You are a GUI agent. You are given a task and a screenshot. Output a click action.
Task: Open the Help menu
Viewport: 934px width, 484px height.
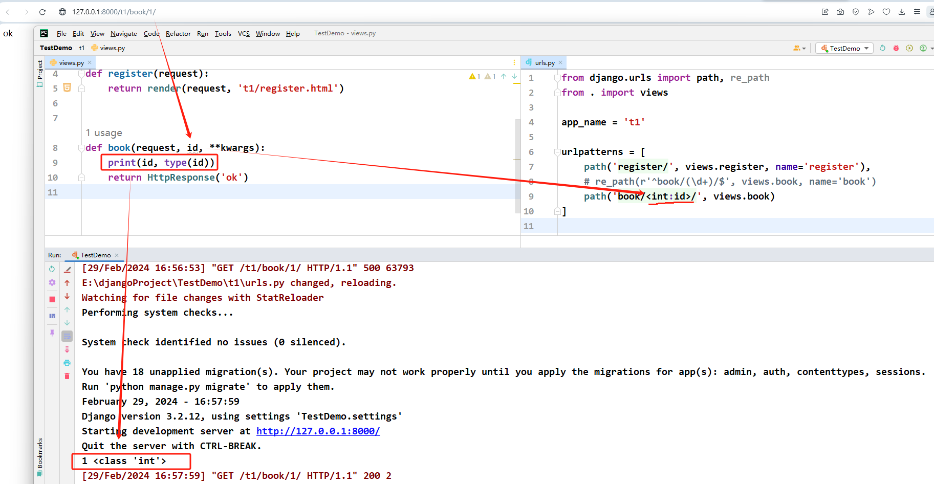click(x=293, y=33)
